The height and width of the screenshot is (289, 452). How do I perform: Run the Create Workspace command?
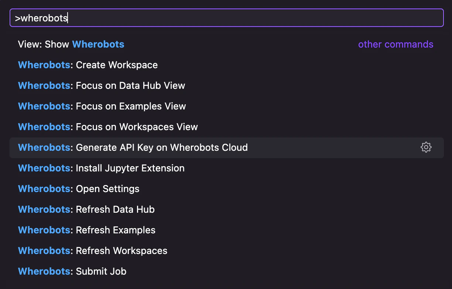pos(116,65)
